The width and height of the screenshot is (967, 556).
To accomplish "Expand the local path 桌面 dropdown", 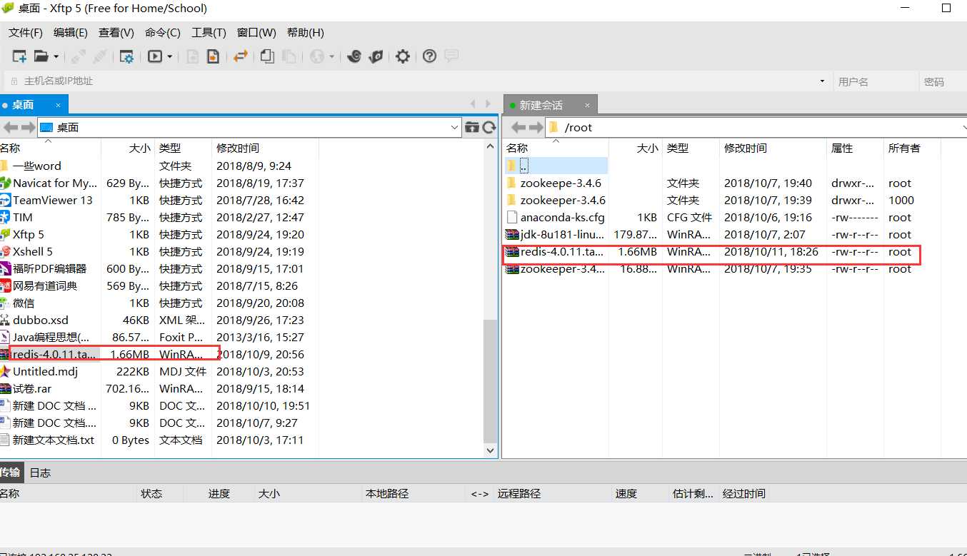I will (x=456, y=127).
